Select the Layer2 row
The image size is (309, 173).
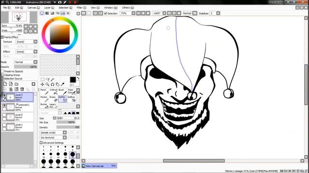[x=18, y=117]
